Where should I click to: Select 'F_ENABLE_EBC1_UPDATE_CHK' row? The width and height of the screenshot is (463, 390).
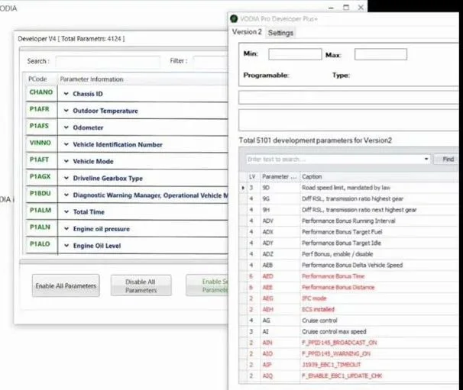pos(350,375)
